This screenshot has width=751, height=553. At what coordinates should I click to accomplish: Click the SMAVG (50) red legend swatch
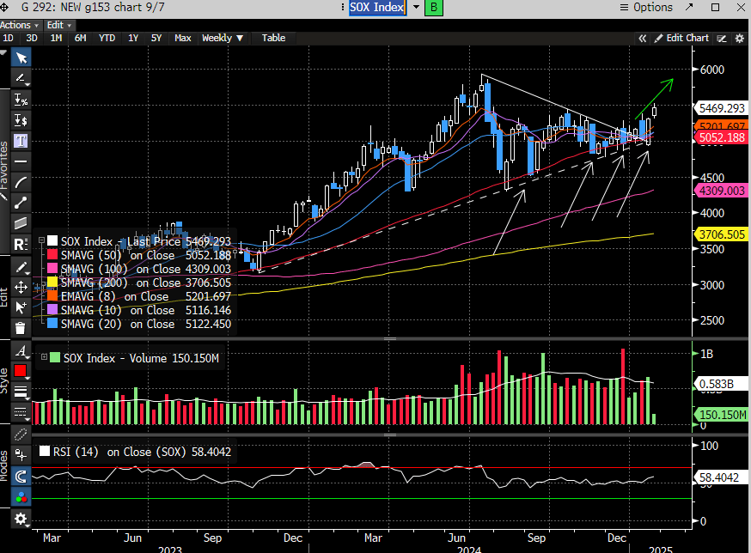tap(52, 255)
